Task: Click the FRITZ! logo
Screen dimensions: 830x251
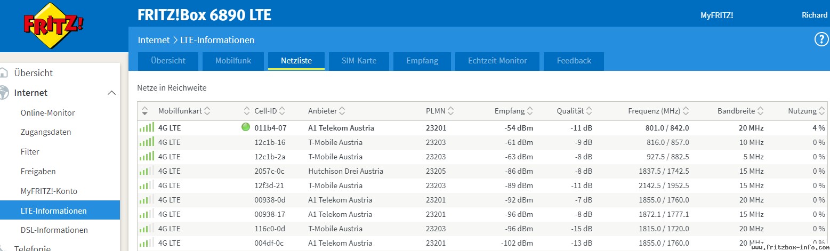Action: pyautogui.click(x=53, y=26)
